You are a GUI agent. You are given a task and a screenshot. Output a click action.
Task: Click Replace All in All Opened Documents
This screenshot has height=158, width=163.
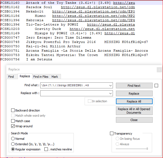(x=134, y=111)
